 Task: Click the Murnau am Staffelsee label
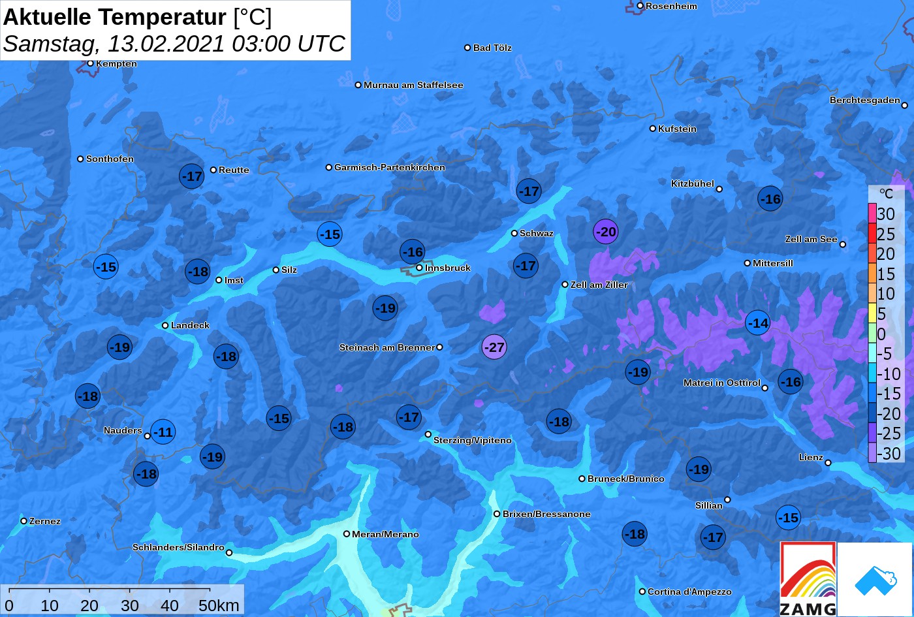click(413, 85)
